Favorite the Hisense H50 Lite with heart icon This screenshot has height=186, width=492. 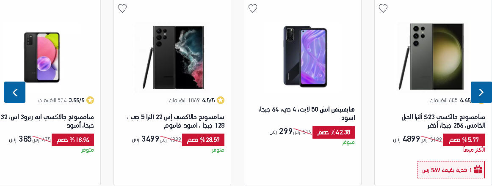coord(253,8)
